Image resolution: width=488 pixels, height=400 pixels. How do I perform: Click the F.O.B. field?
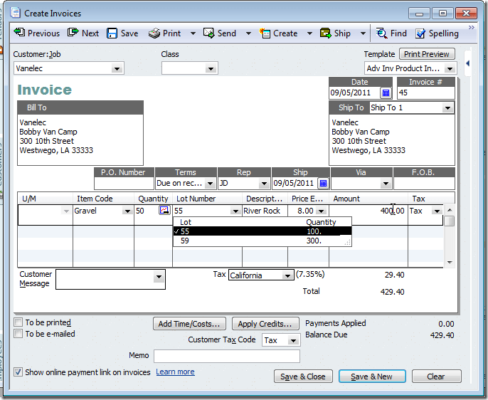[424, 183]
